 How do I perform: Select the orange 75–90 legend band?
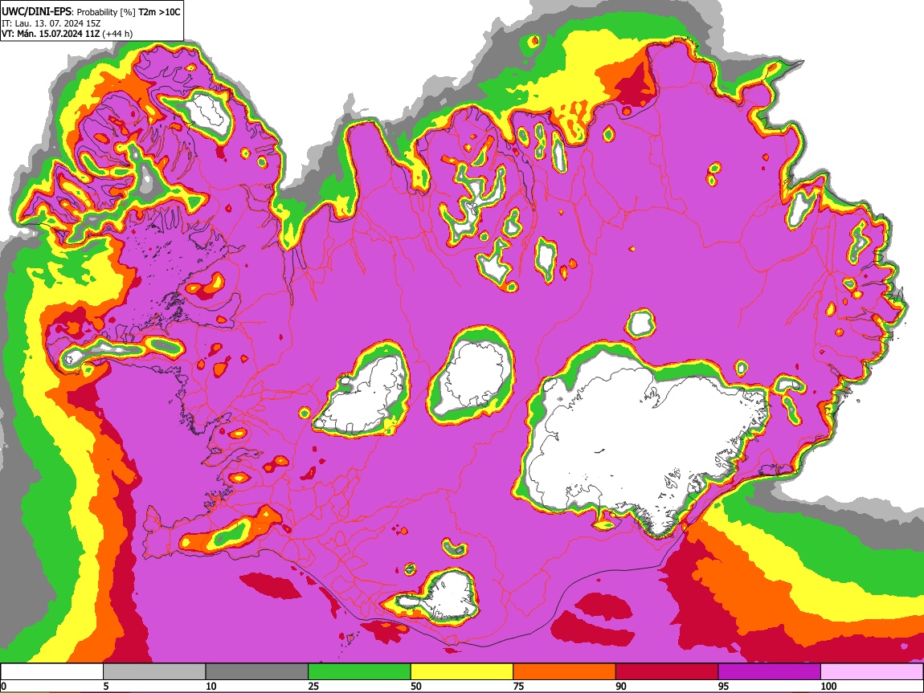[x=565, y=672]
